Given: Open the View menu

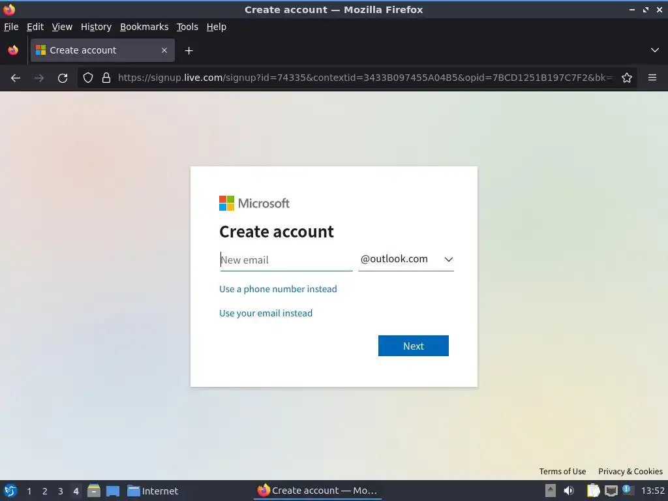Looking at the screenshot, I should (62, 27).
